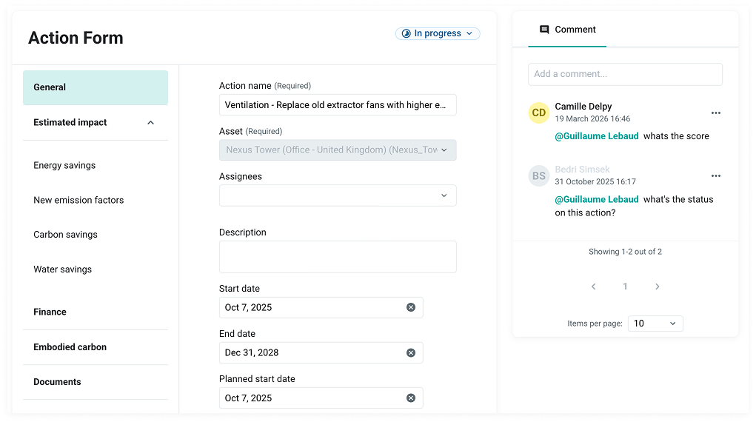Click the Showing 1-2 out of 2 text
This screenshot has width=756, height=422.
(626, 252)
